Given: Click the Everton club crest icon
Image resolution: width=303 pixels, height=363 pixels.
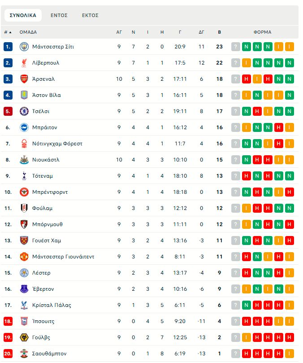Looking at the screenshot, I should click(x=24, y=289).
